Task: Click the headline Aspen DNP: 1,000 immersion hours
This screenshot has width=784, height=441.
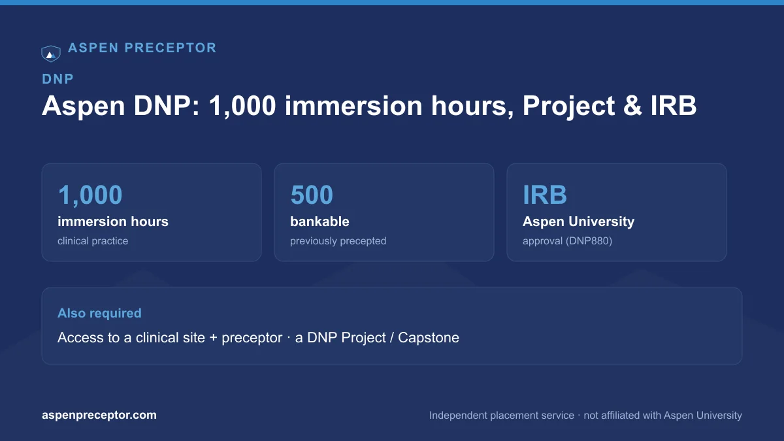Action: pyautogui.click(x=369, y=106)
